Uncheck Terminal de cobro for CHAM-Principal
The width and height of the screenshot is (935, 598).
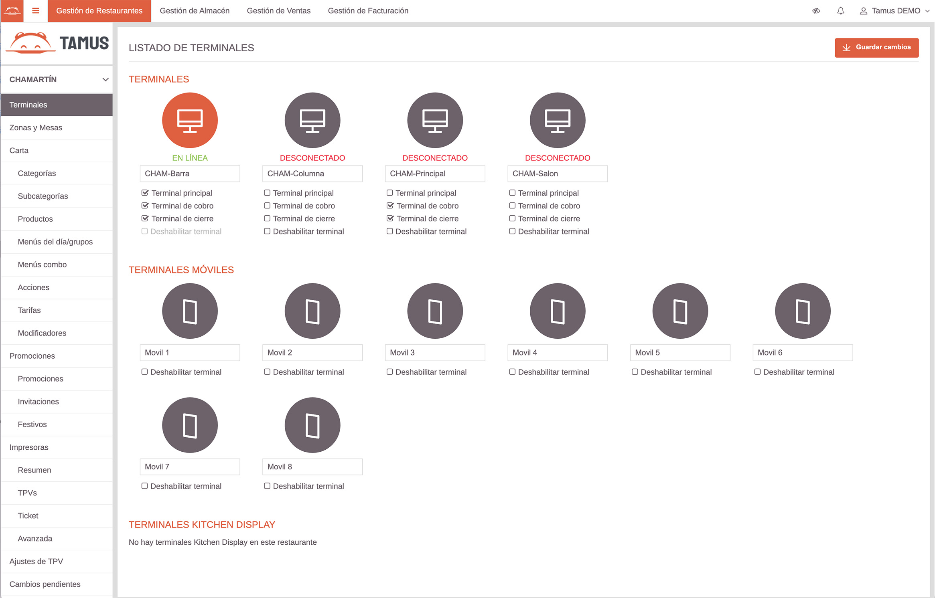tap(390, 206)
